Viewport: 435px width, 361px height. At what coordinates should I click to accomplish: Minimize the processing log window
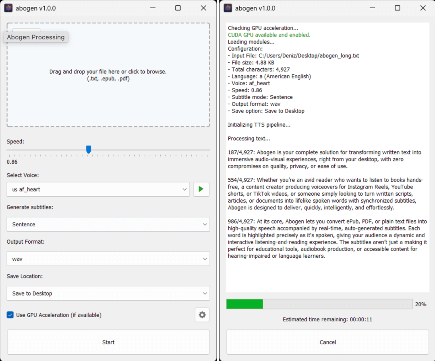click(x=372, y=8)
